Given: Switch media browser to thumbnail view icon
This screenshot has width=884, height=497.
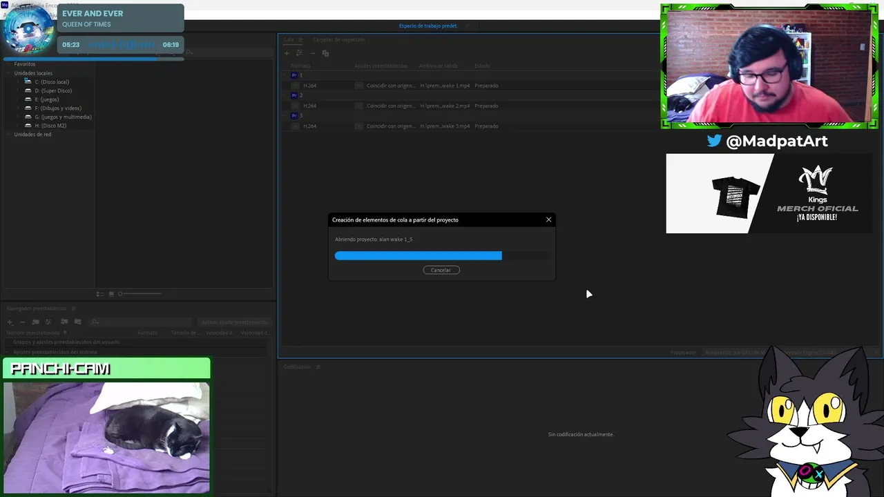Looking at the screenshot, I should (111, 294).
